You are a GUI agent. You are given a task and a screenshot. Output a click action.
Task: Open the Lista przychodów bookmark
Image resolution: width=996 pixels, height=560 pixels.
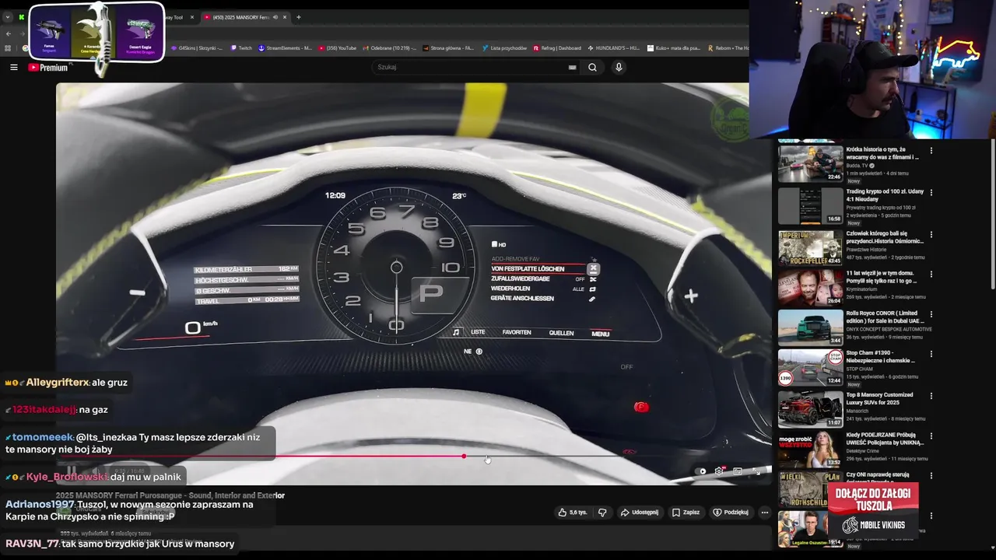(504, 48)
